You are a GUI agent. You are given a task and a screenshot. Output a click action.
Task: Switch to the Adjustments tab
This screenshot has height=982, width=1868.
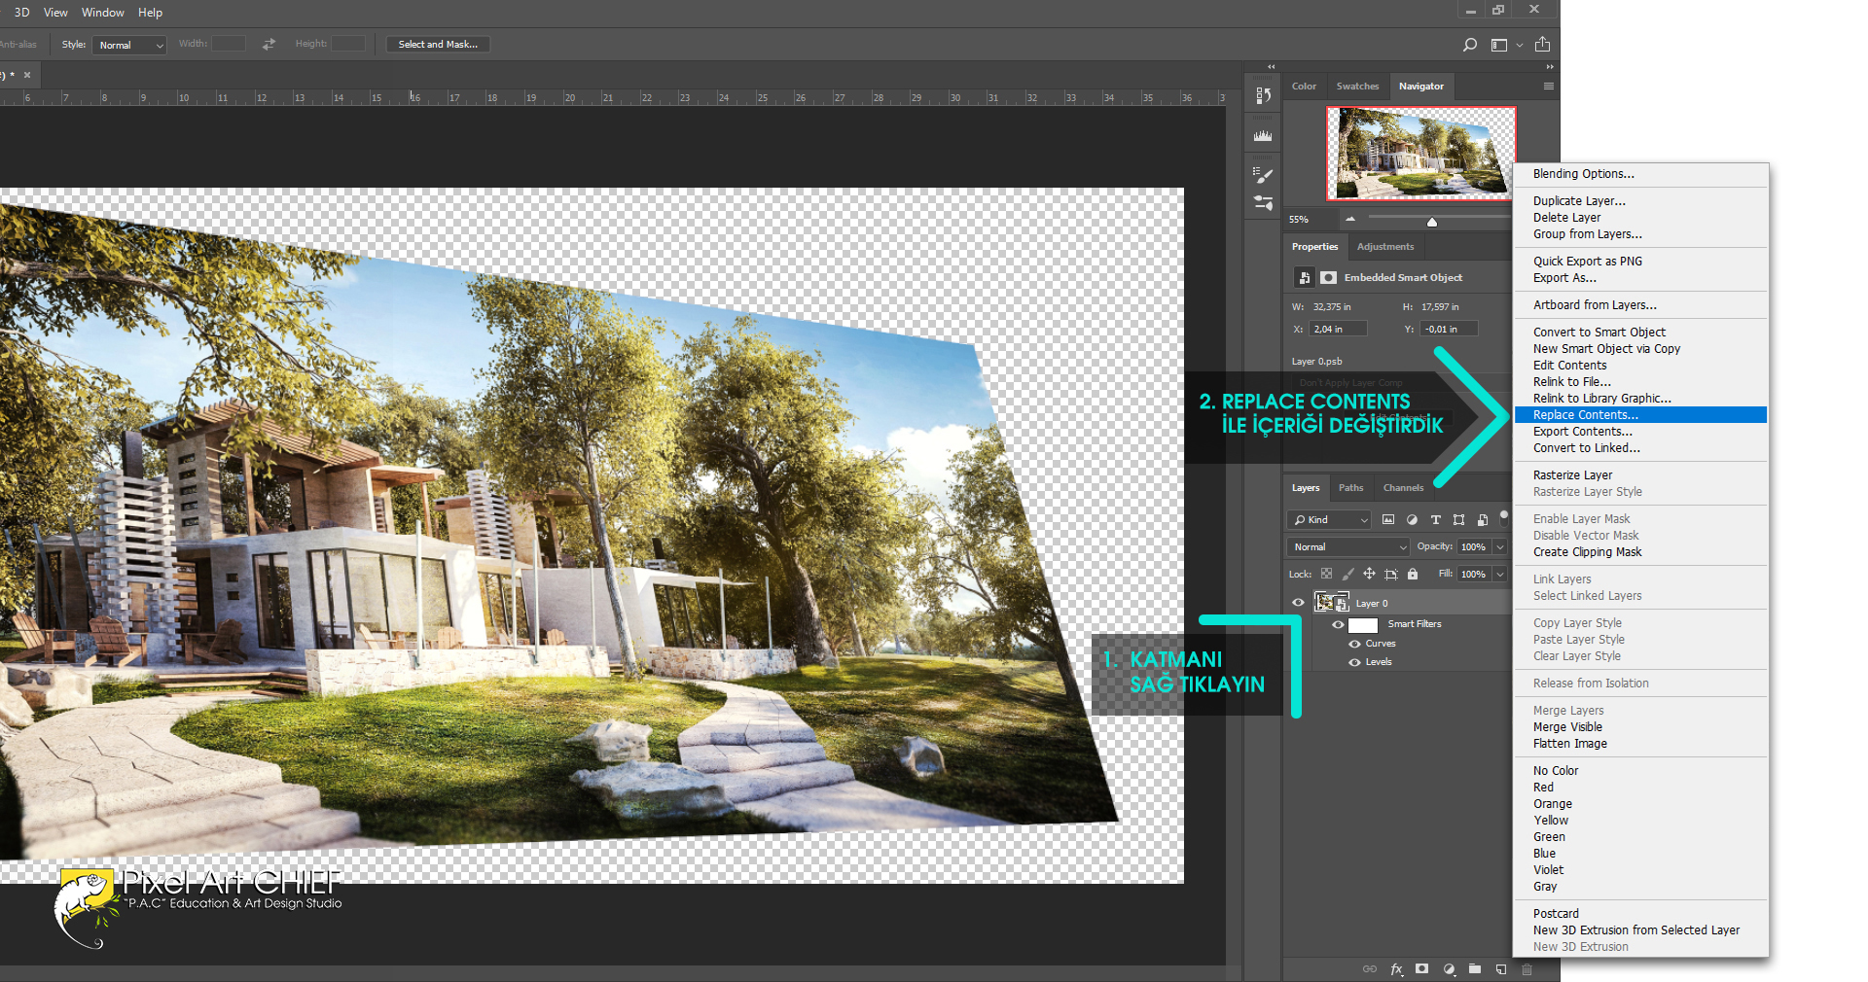click(x=1385, y=247)
